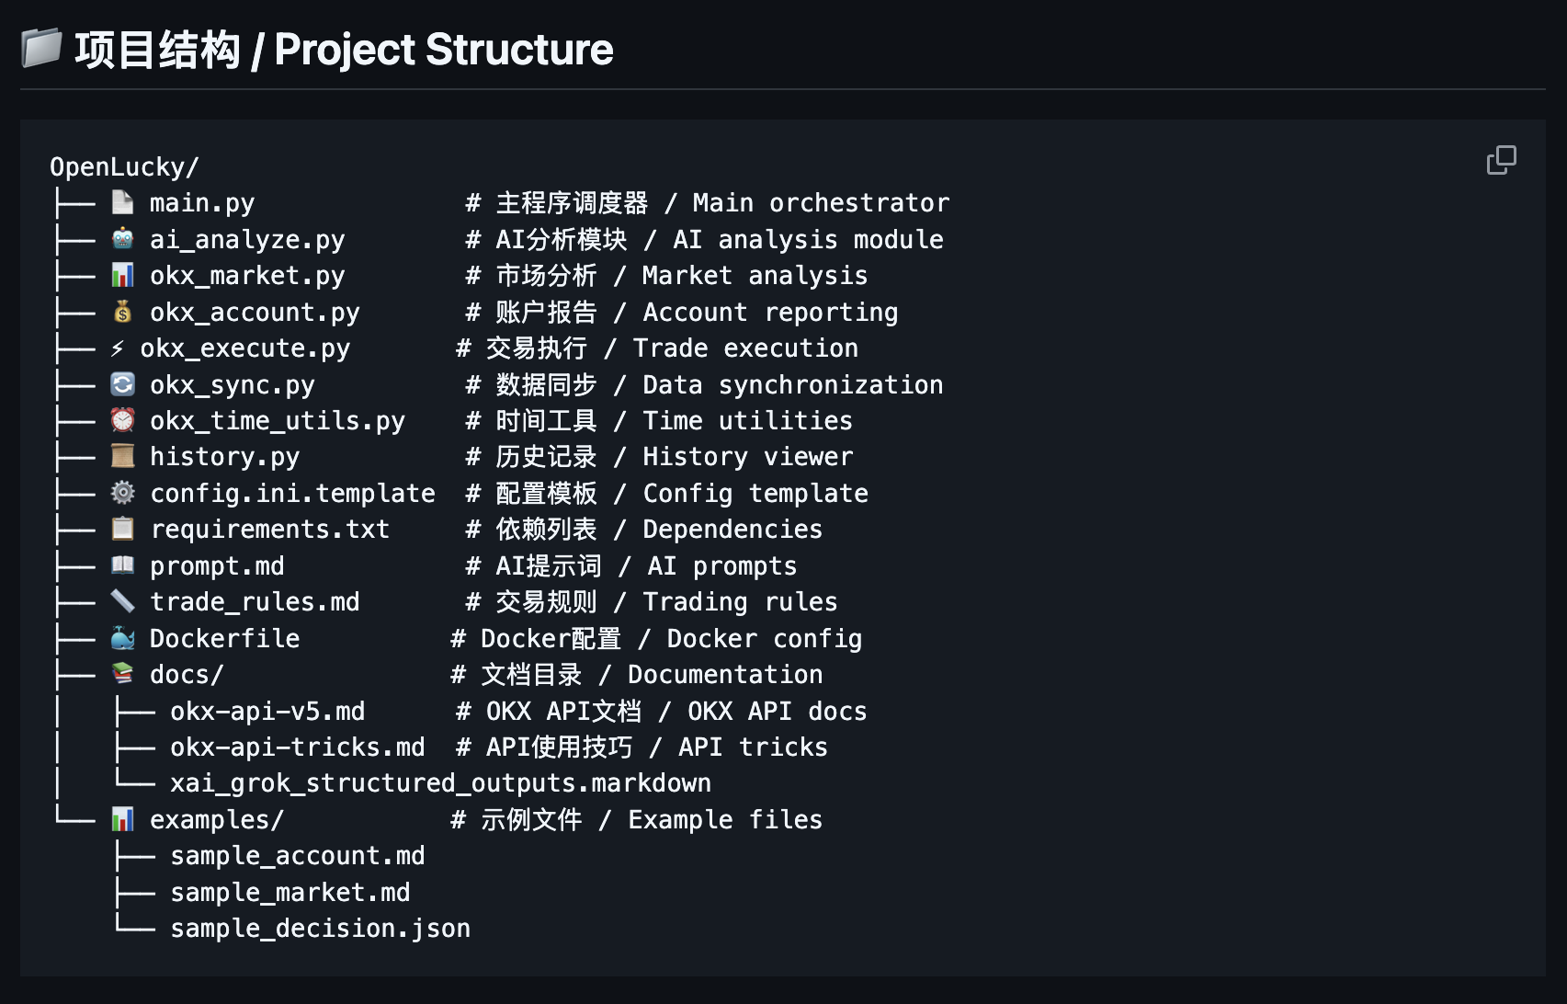The width and height of the screenshot is (1567, 1004).
Task: Click the okx-api-tricks.md entry
Action: (297, 747)
